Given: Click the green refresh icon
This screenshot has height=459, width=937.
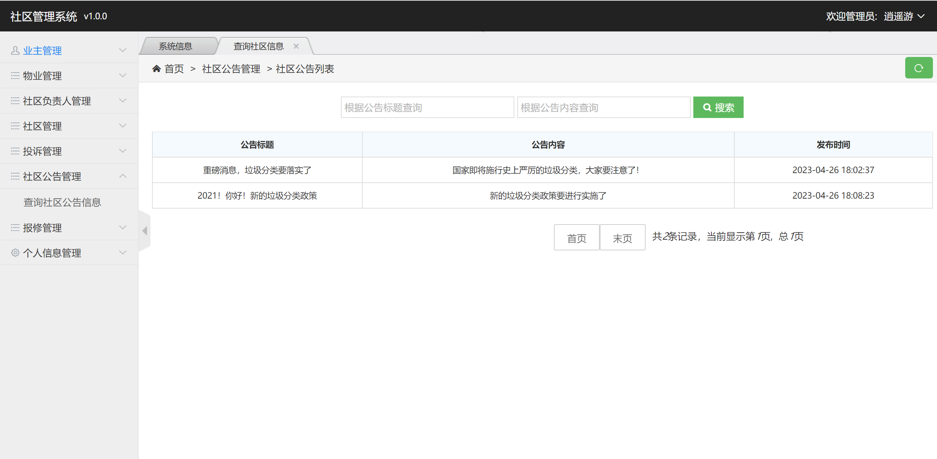Looking at the screenshot, I should tap(919, 68).
